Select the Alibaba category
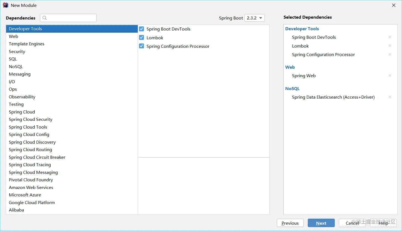The image size is (402, 231). (x=72, y=210)
